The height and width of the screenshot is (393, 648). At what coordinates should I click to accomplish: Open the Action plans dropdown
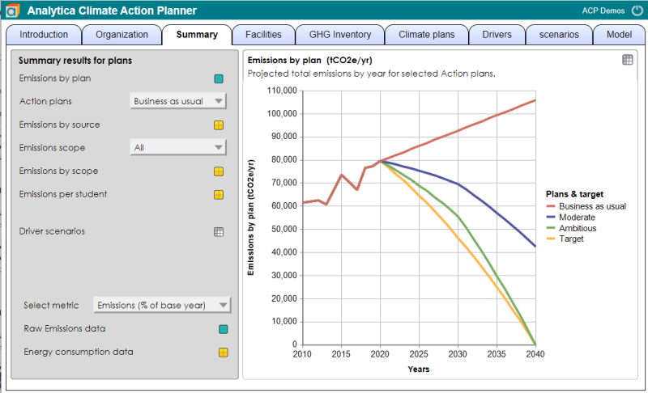click(x=178, y=101)
